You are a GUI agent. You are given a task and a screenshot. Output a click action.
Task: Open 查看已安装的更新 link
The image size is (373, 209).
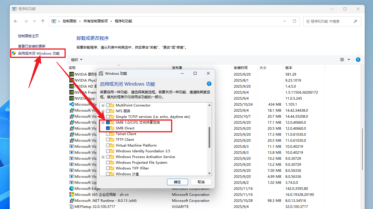32,46
